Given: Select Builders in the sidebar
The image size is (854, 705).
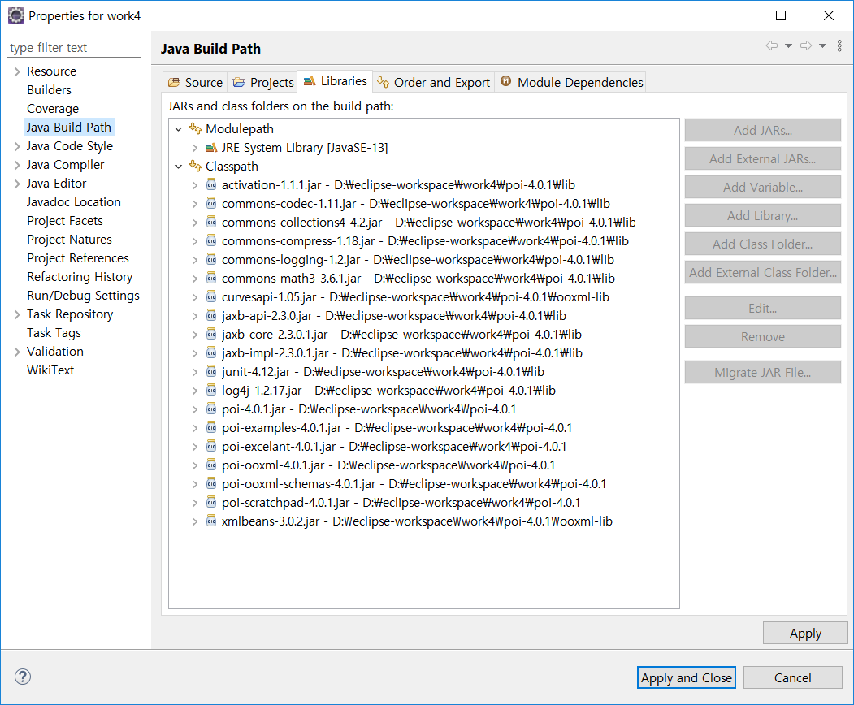Looking at the screenshot, I should click(49, 90).
